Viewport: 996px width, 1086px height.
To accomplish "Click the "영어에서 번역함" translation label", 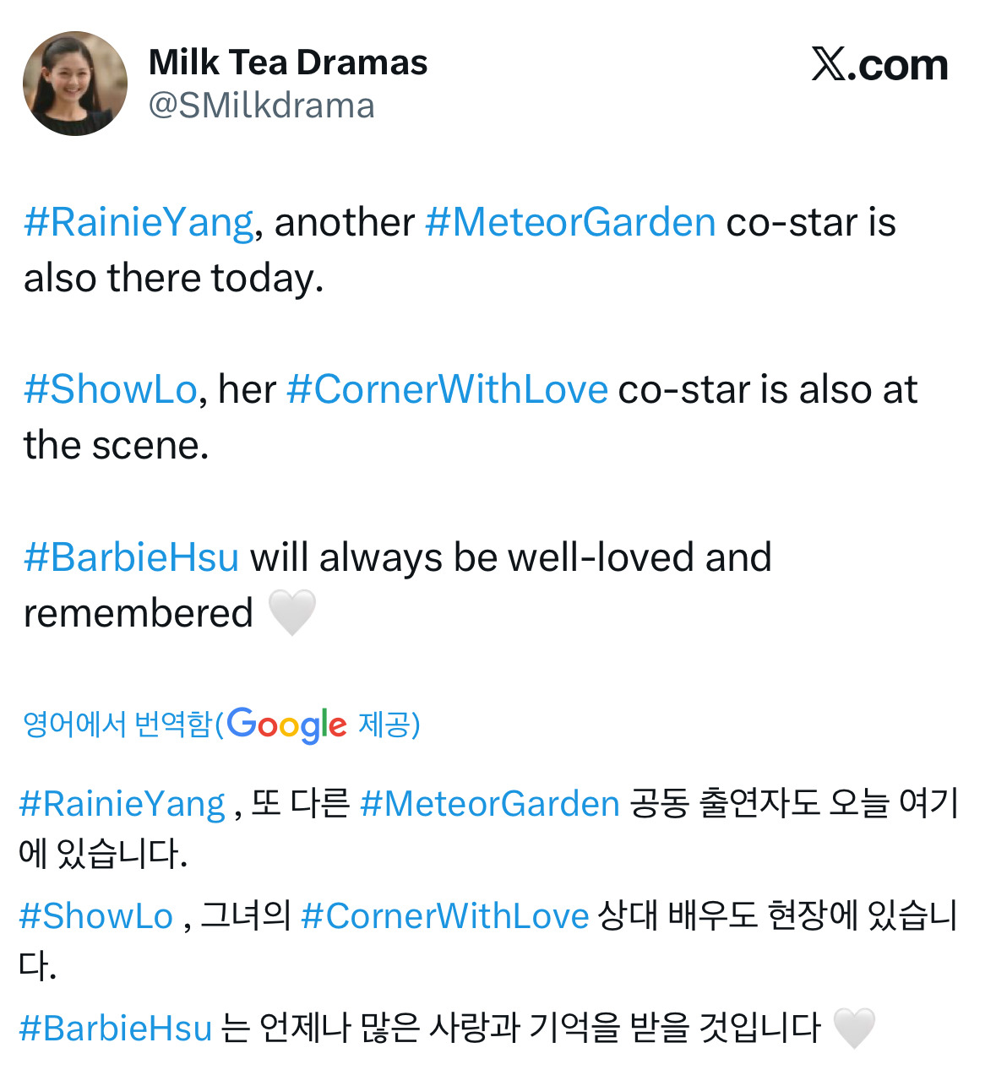I will coord(118,725).
